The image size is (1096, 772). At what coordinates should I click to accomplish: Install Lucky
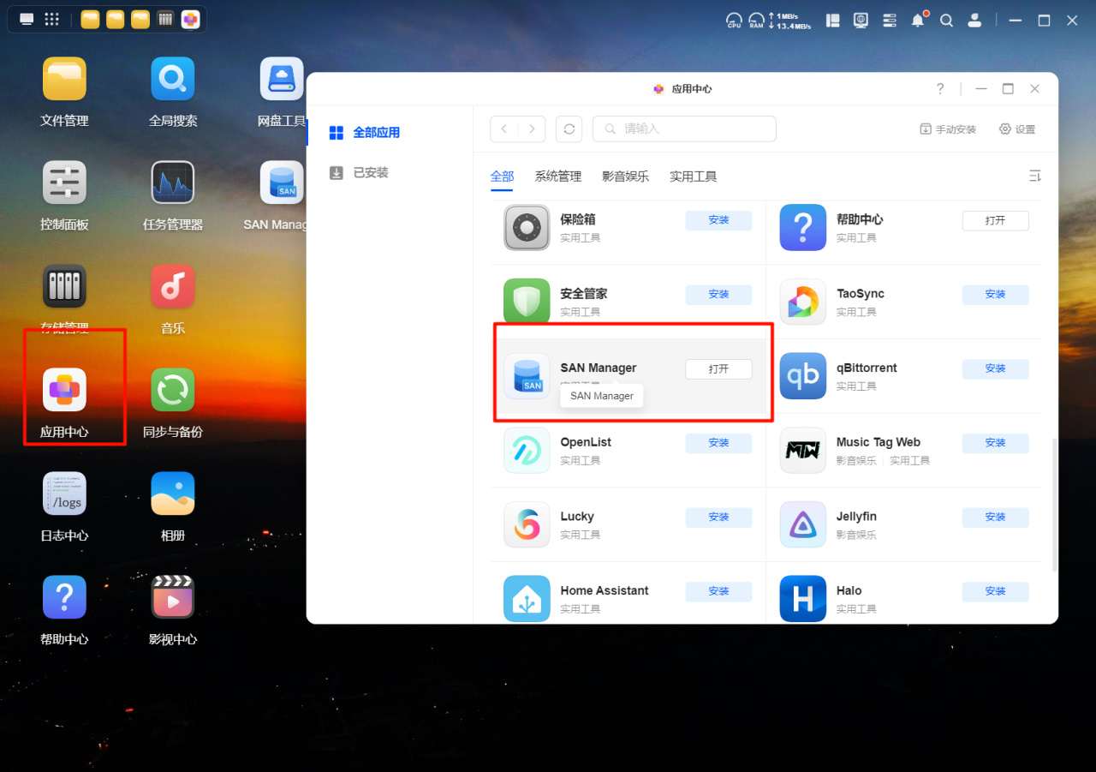718,518
